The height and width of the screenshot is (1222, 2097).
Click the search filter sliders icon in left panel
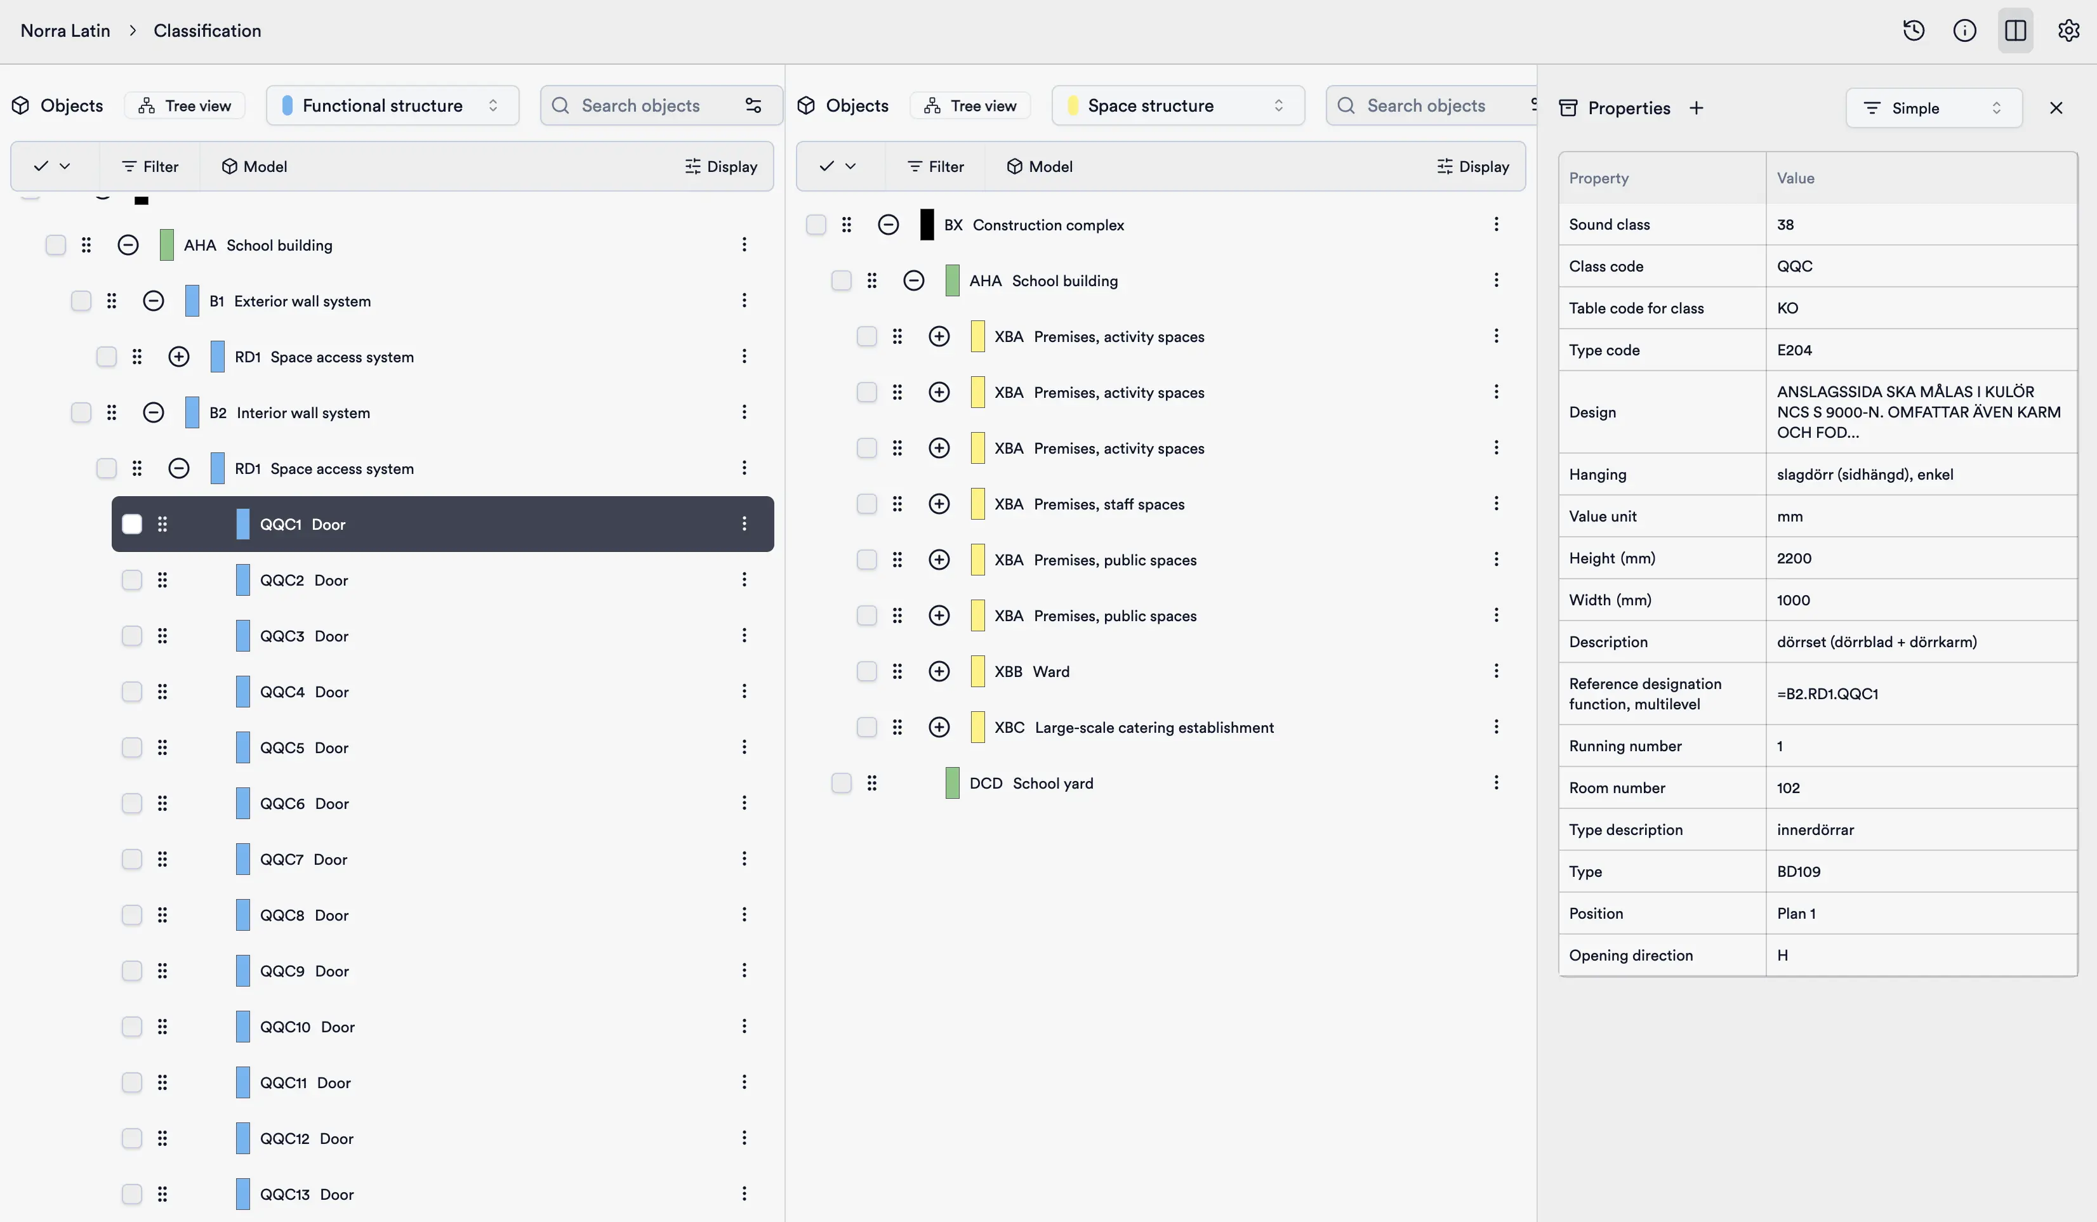tap(753, 106)
